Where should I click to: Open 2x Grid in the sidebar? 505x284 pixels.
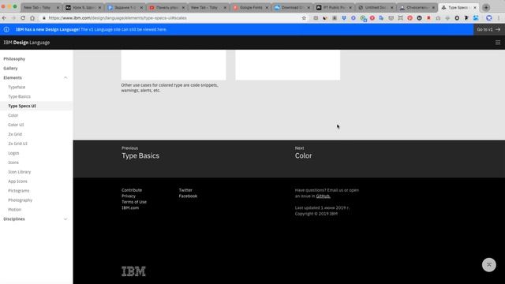(x=15, y=134)
